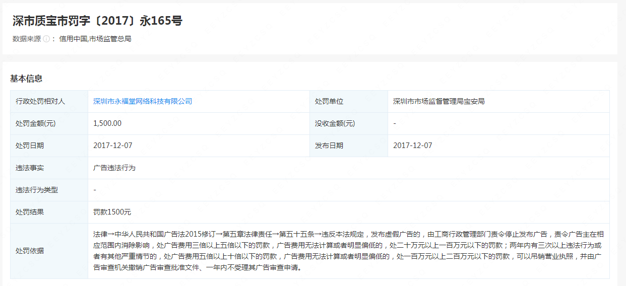Click the 处罚依据 label cell

click(49, 251)
